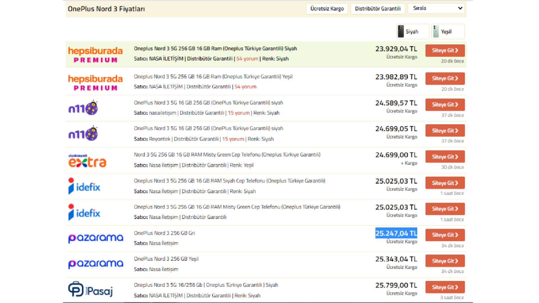The width and height of the screenshot is (539, 303).
Task: Click seller text Satıcı: Reyontek
Action: pyautogui.click(x=152, y=139)
